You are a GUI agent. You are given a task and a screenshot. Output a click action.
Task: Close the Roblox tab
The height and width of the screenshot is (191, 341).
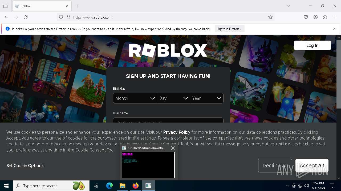click(x=67, y=6)
